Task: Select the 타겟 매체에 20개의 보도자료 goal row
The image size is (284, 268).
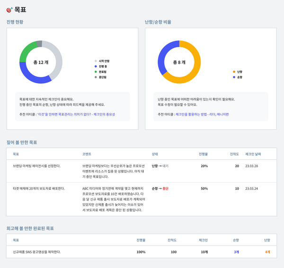Action: (142, 199)
